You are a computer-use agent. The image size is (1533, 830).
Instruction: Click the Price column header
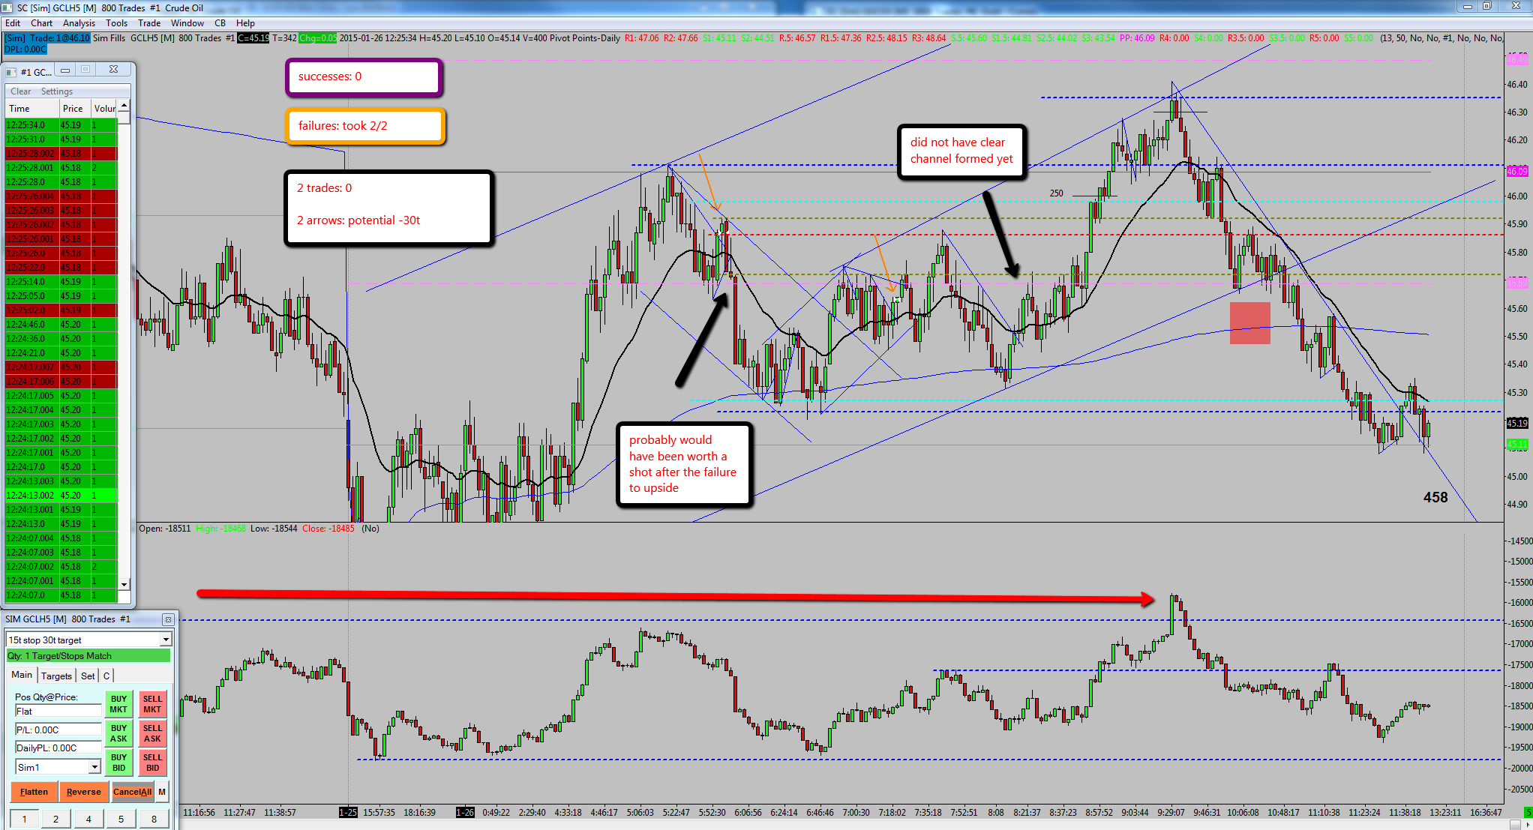click(75, 109)
